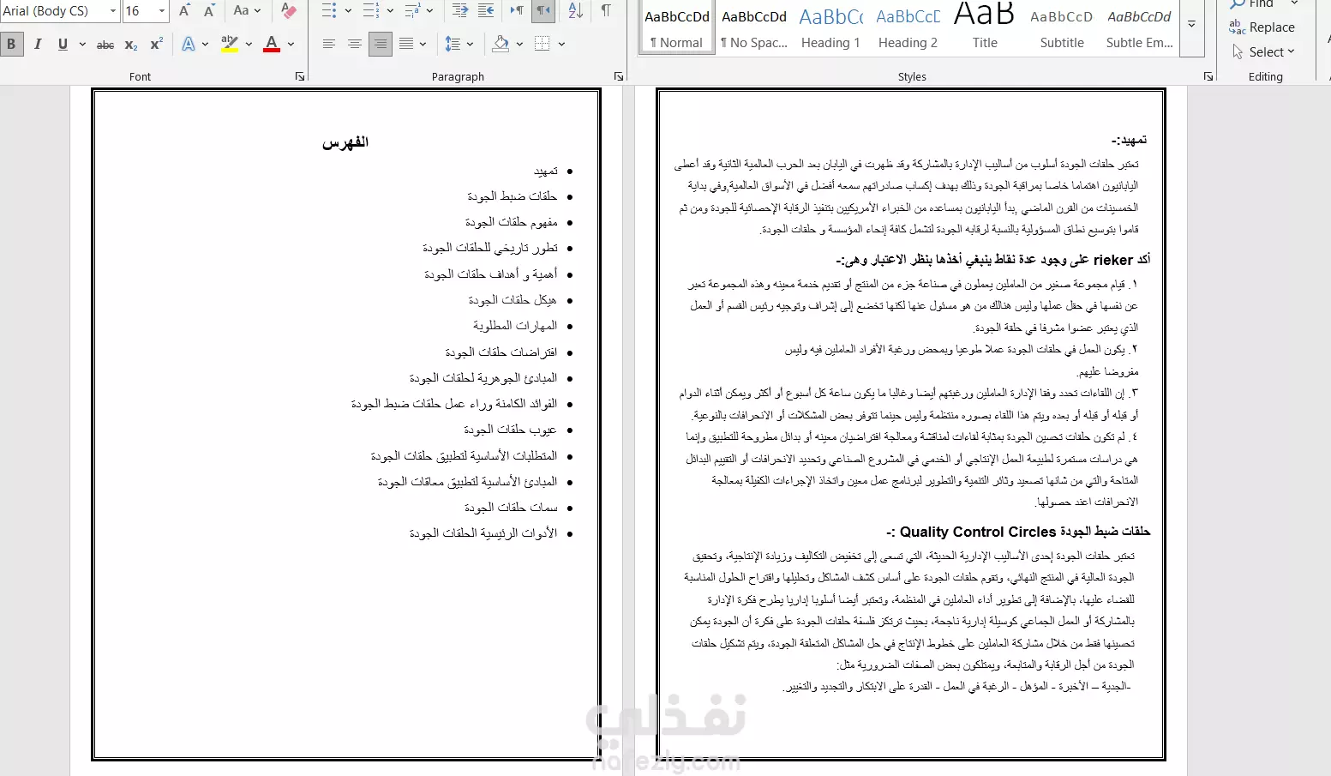
Task: Click the Increase Indent icon
Action: [486, 10]
